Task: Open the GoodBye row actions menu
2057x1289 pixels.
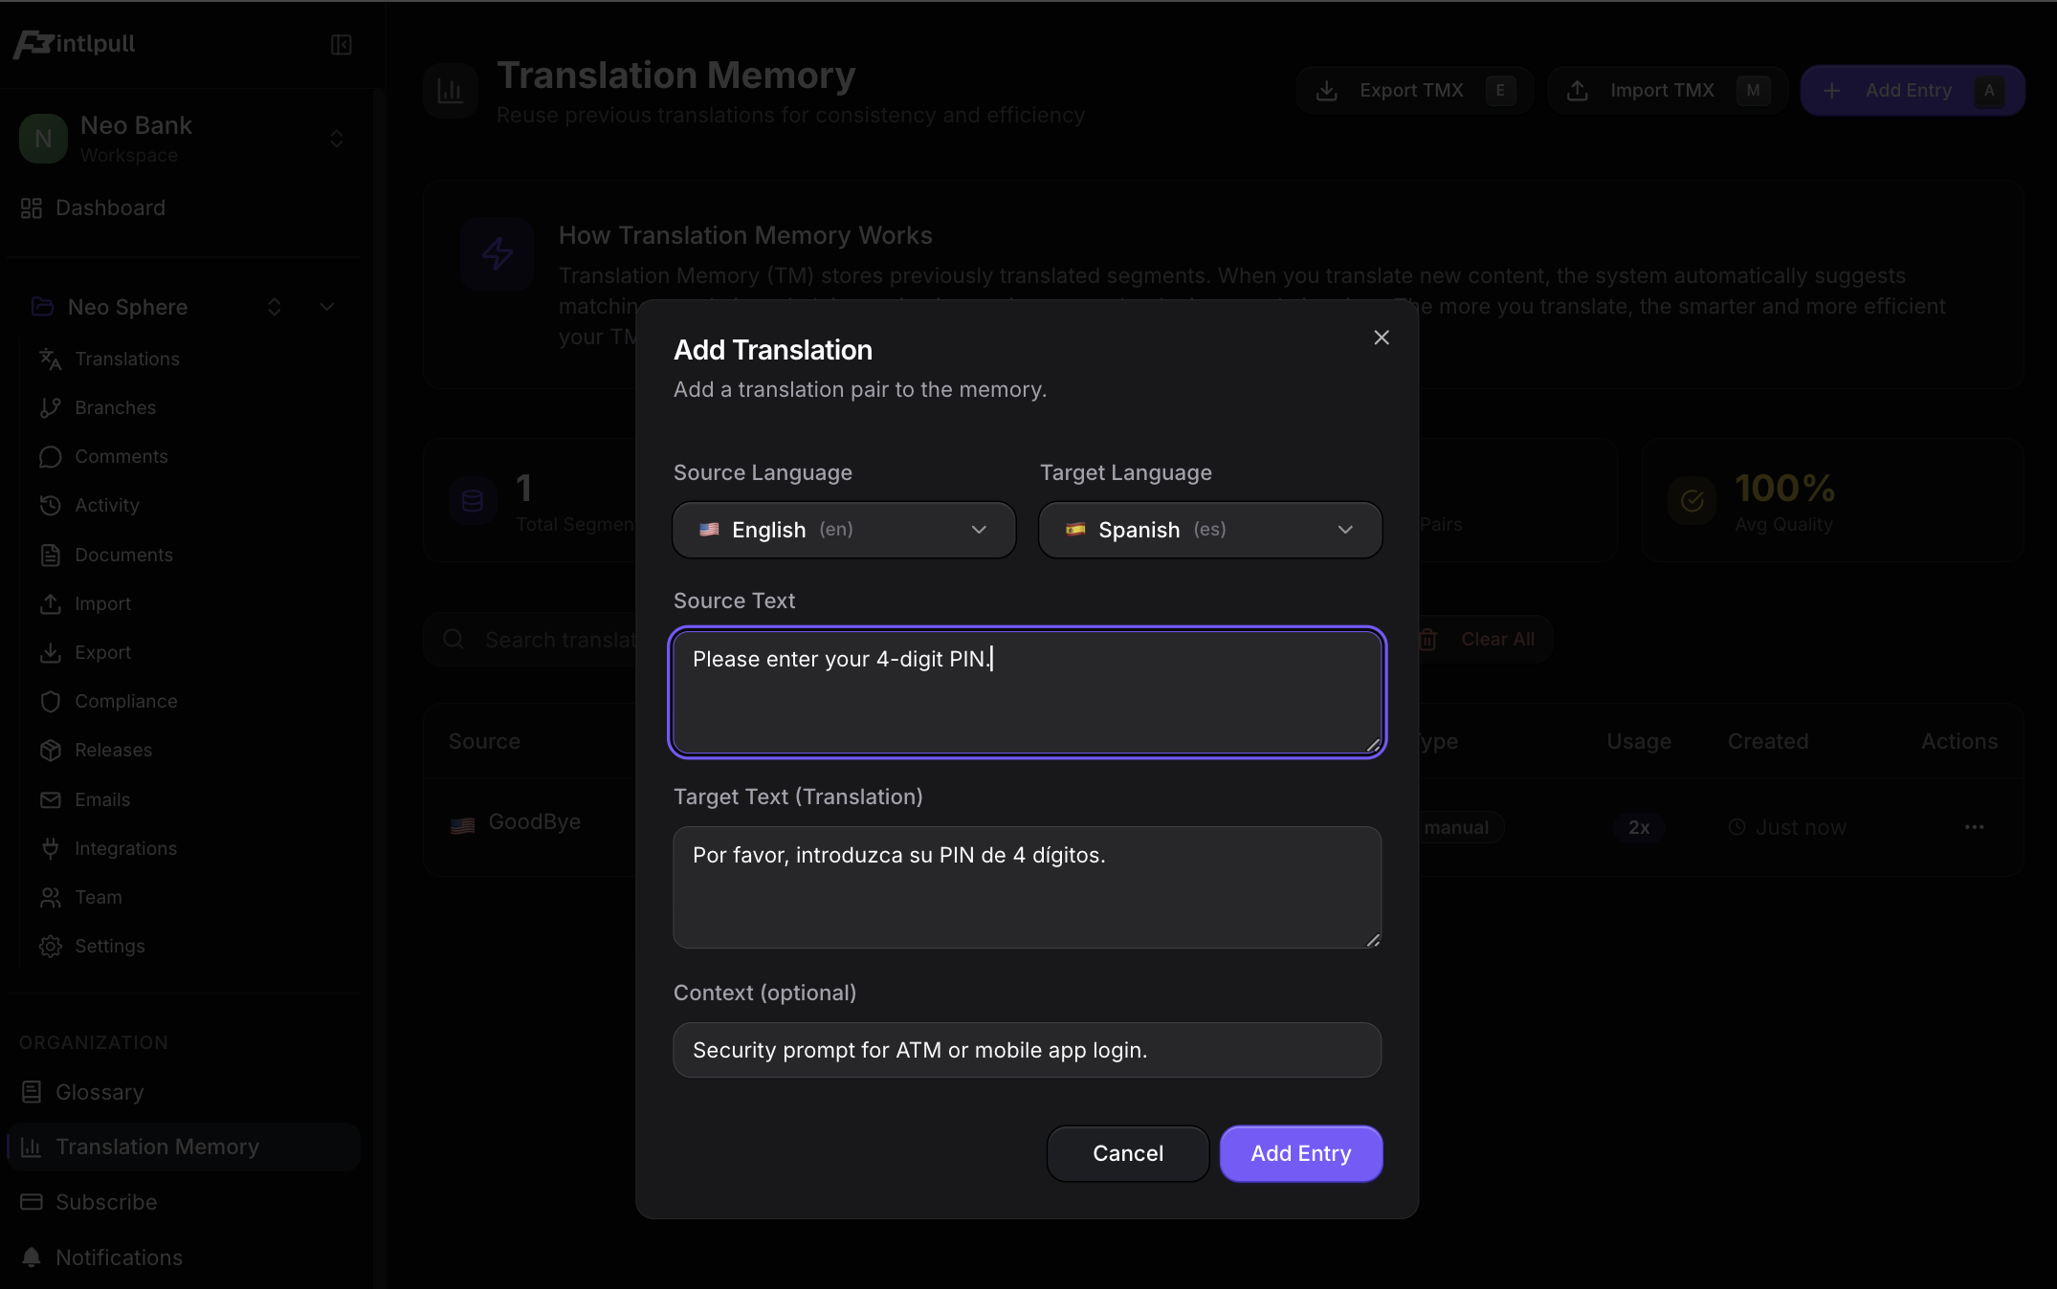Action: pyautogui.click(x=1974, y=827)
